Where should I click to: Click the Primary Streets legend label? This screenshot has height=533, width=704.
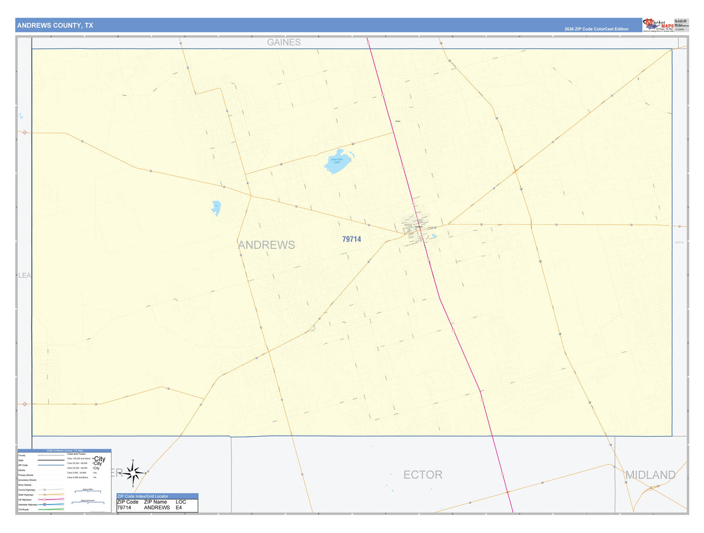point(26,475)
